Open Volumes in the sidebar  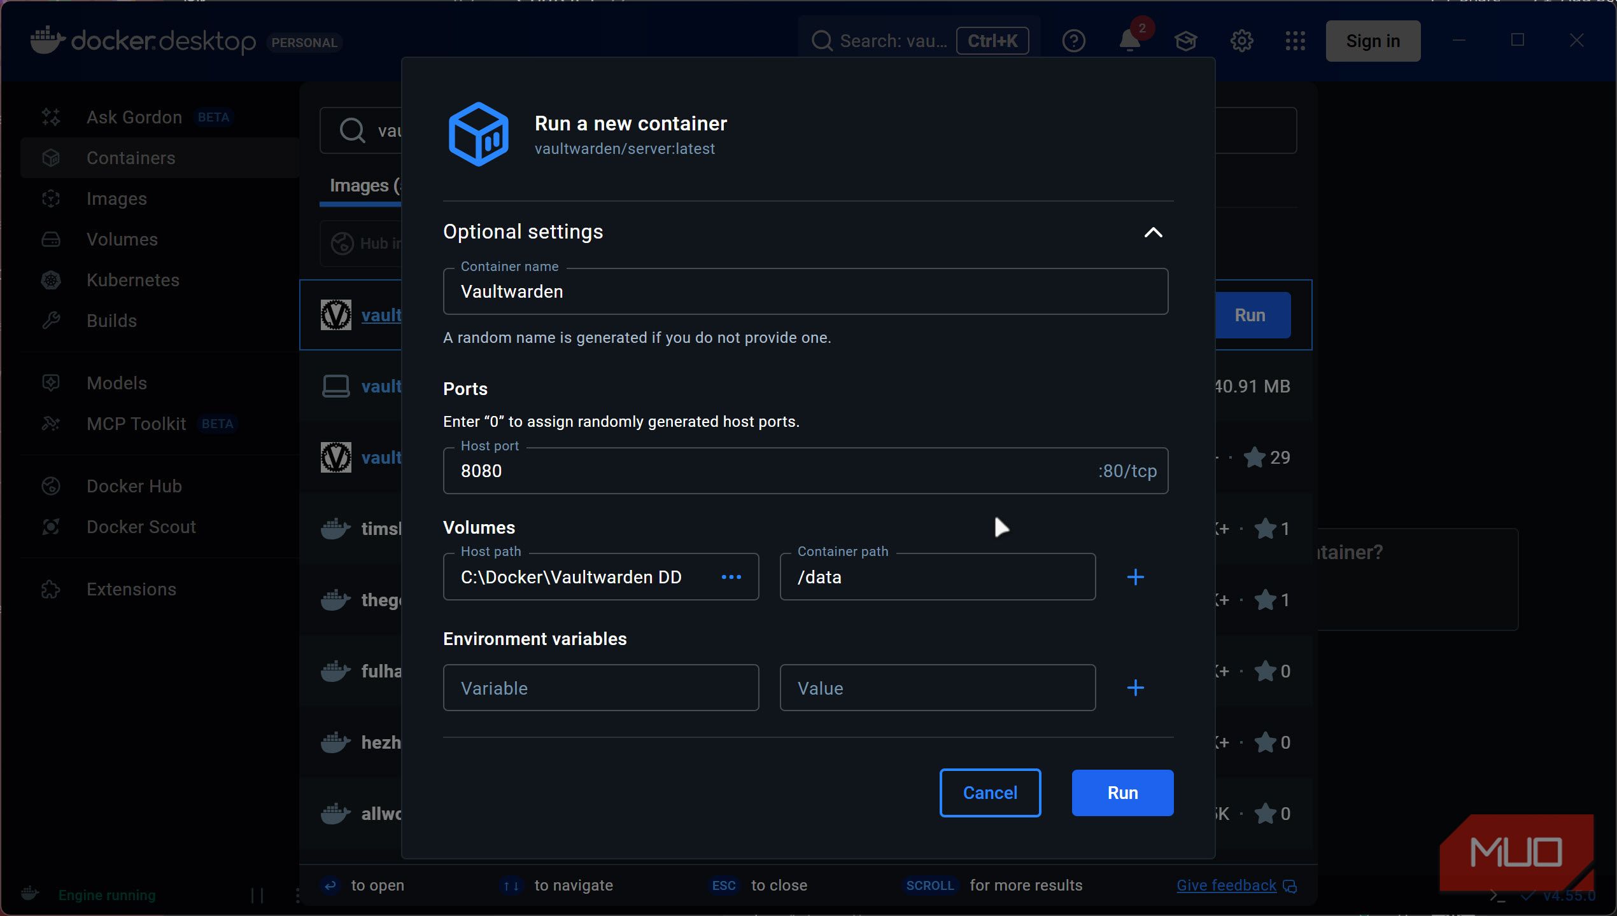[x=159, y=239]
